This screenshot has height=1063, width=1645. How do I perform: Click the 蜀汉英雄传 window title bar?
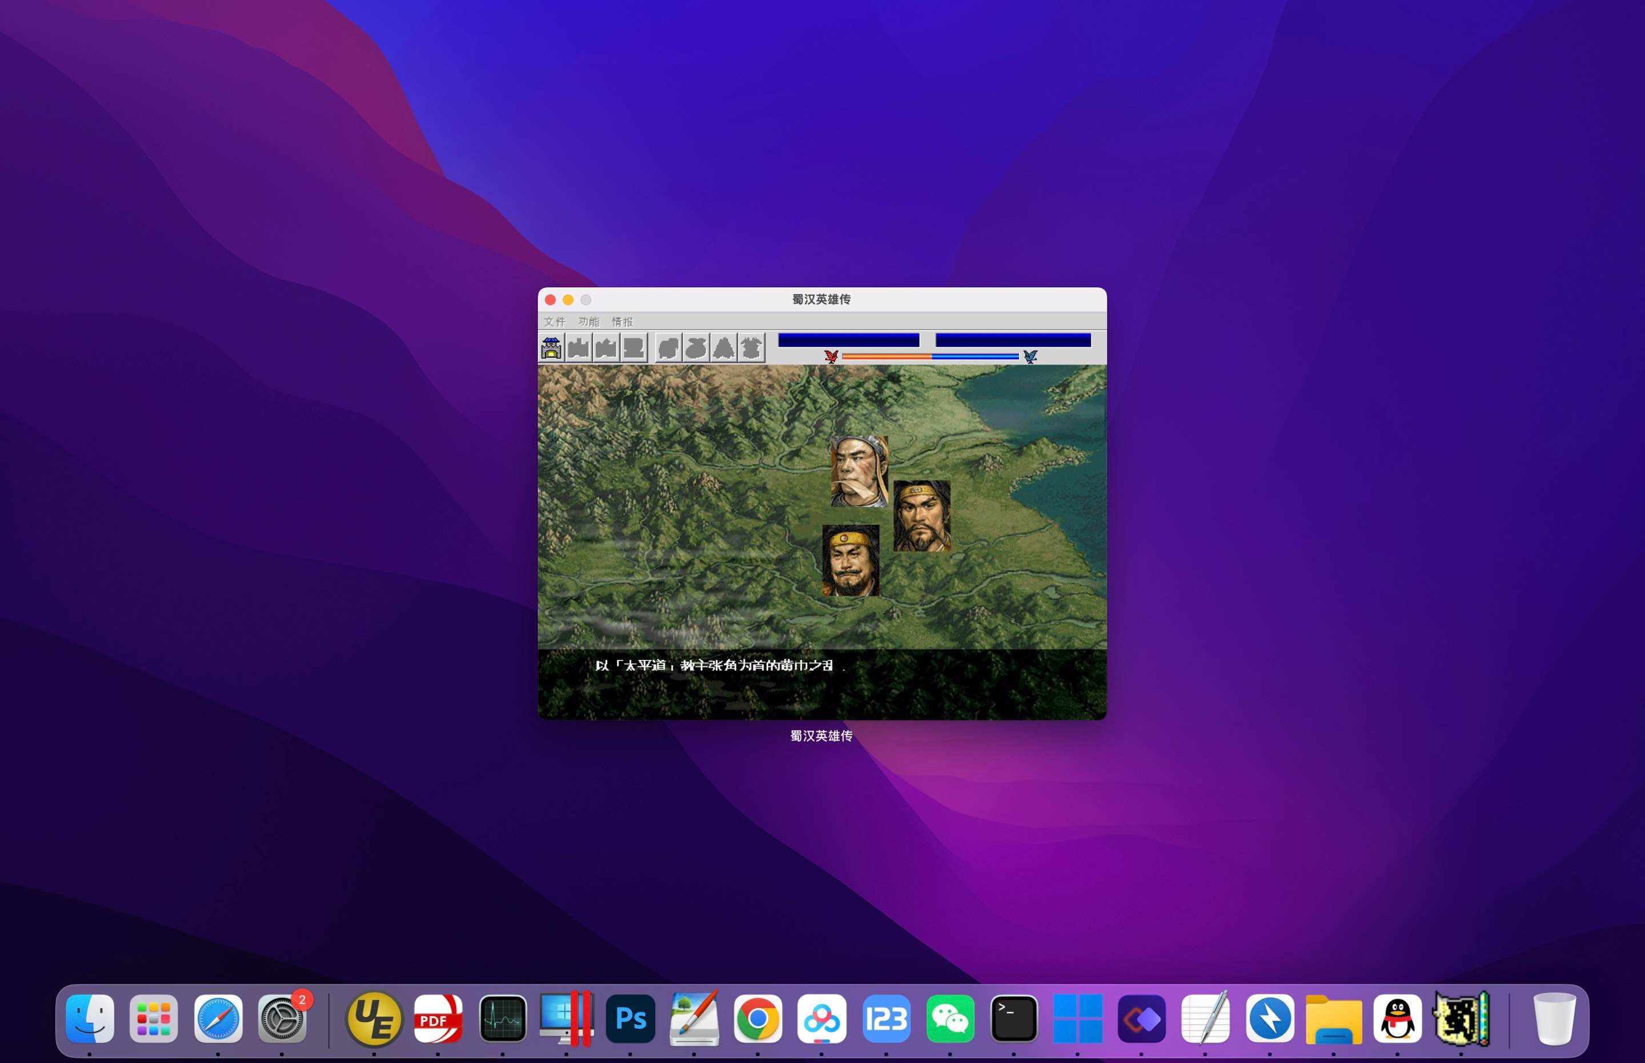(822, 299)
